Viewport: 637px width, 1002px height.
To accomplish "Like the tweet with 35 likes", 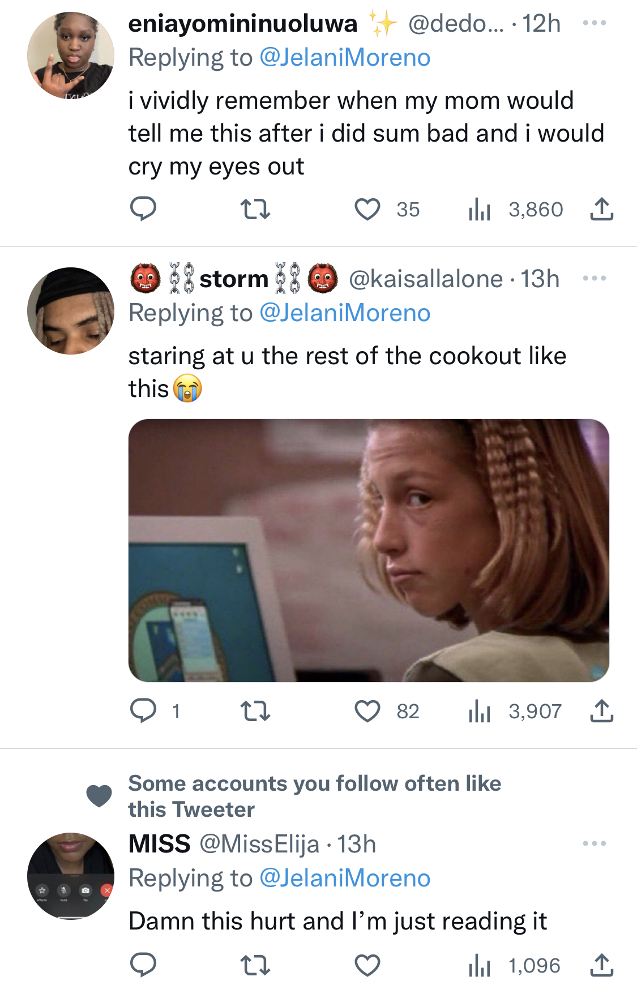I will coord(367,209).
